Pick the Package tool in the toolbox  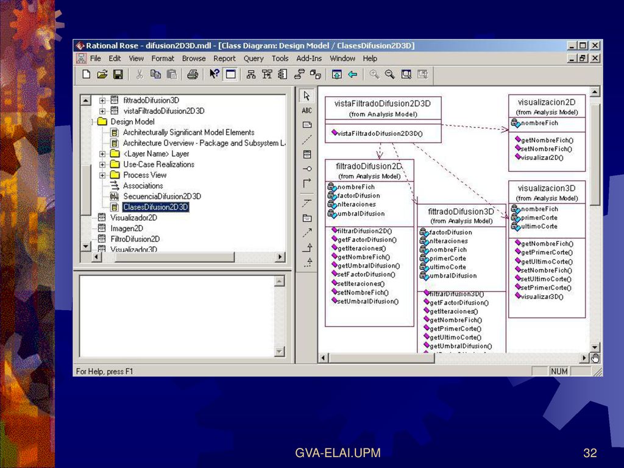307,218
